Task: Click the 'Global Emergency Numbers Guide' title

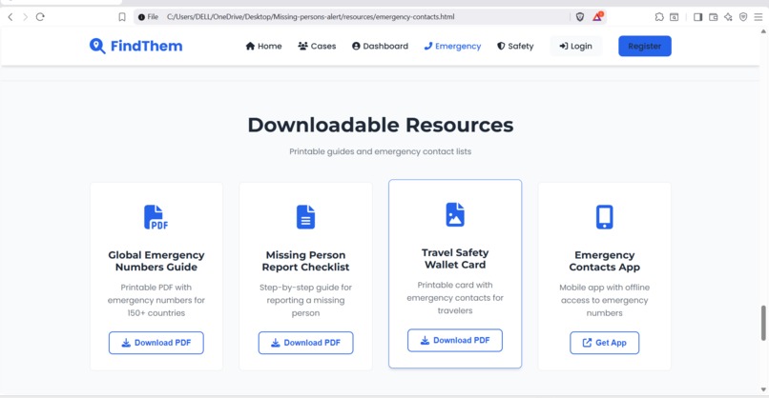Action: [x=156, y=261]
